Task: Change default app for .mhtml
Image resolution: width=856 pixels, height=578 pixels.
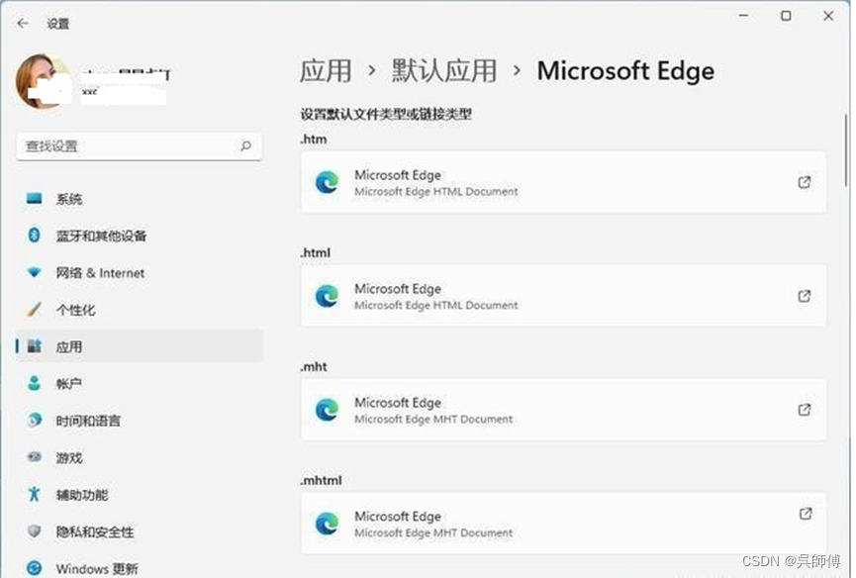Action: pyautogui.click(x=563, y=524)
